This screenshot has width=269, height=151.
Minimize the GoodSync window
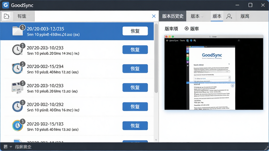237,5
